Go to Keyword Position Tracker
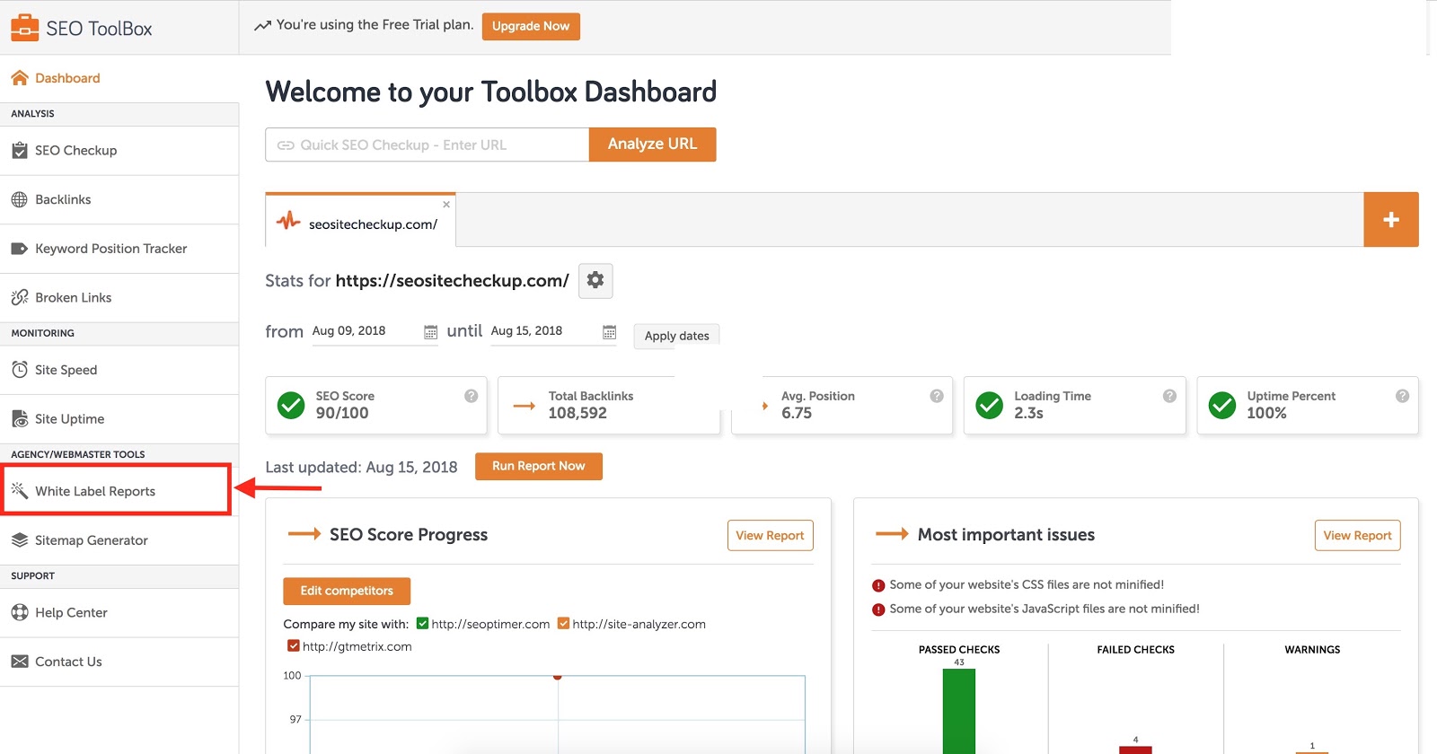The height and width of the screenshot is (754, 1437). point(110,249)
